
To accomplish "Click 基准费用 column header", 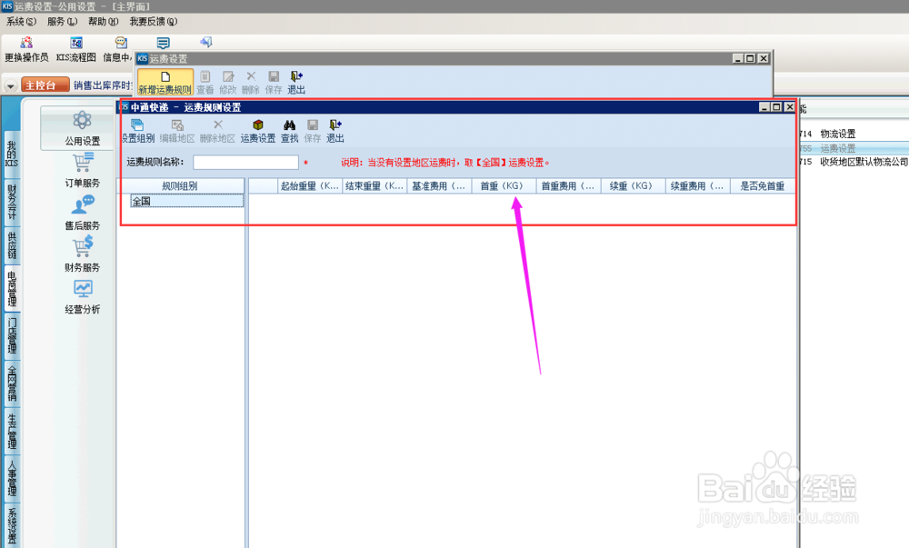I will (x=439, y=186).
